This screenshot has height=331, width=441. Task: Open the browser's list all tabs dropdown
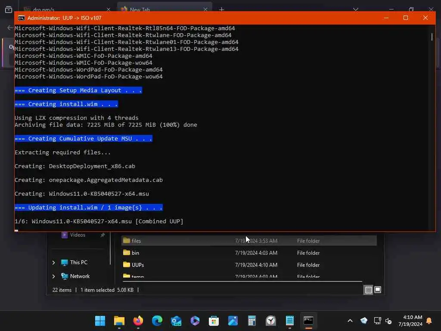[356, 9]
